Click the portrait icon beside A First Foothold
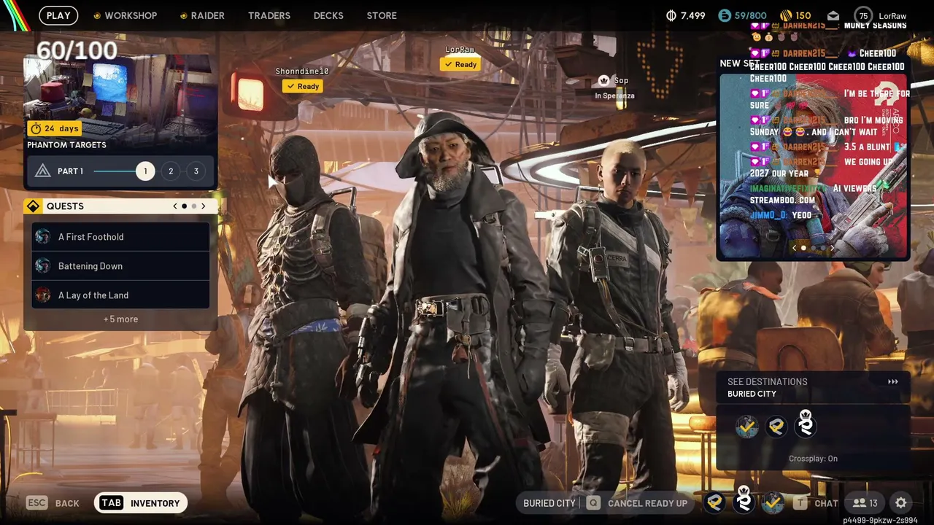Screen dimensions: 934x525 coord(43,237)
